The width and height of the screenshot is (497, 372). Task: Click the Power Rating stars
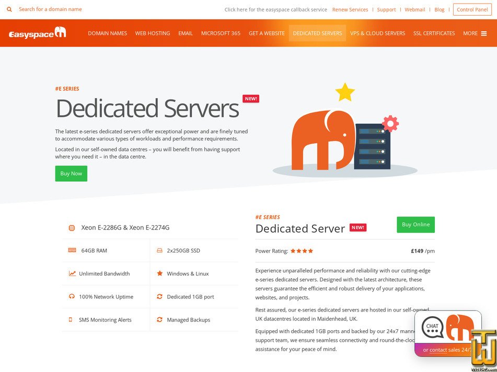[x=302, y=251]
